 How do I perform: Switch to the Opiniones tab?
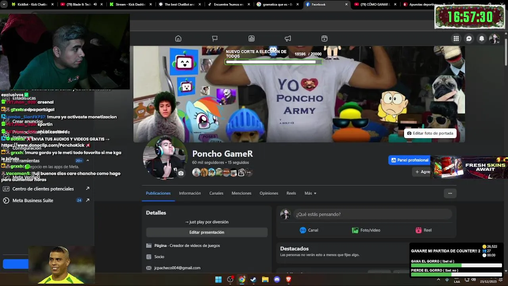tap(269, 193)
